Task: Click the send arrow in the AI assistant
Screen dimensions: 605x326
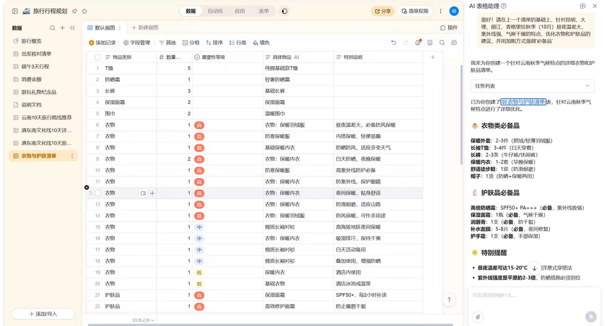Action: click(591, 317)
